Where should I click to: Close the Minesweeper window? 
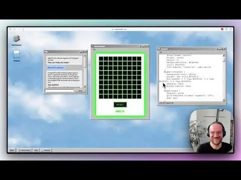point(148,46)
